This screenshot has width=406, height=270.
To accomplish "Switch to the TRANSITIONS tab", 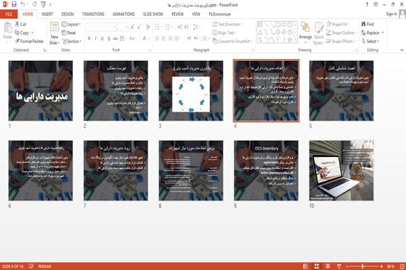I will pyautogui.click(x=93, y=14).
